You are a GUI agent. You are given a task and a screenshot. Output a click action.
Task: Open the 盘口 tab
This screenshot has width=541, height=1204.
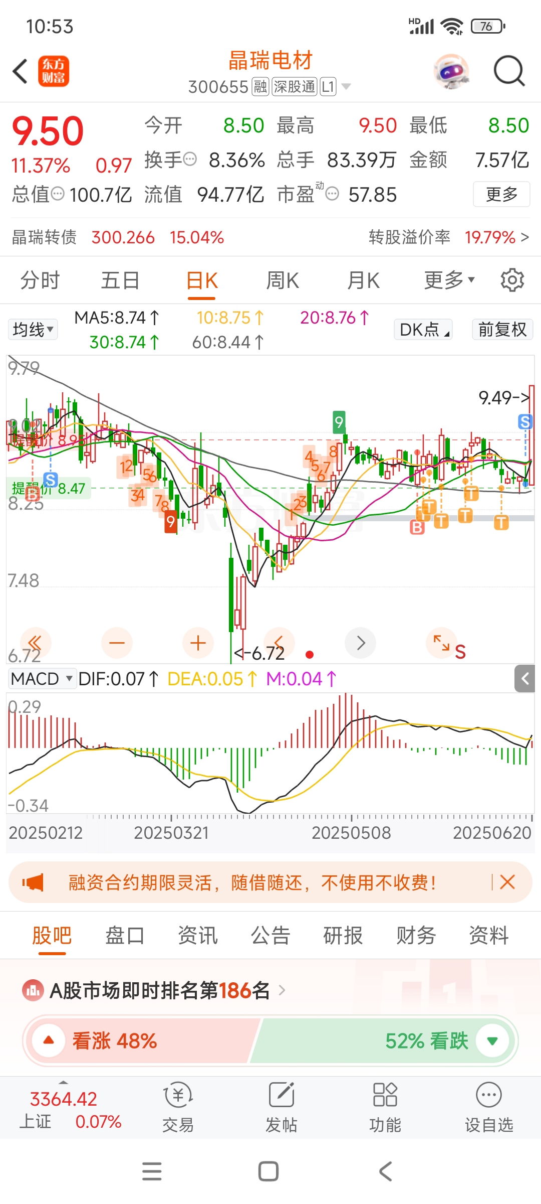click(x=125, y=936)
